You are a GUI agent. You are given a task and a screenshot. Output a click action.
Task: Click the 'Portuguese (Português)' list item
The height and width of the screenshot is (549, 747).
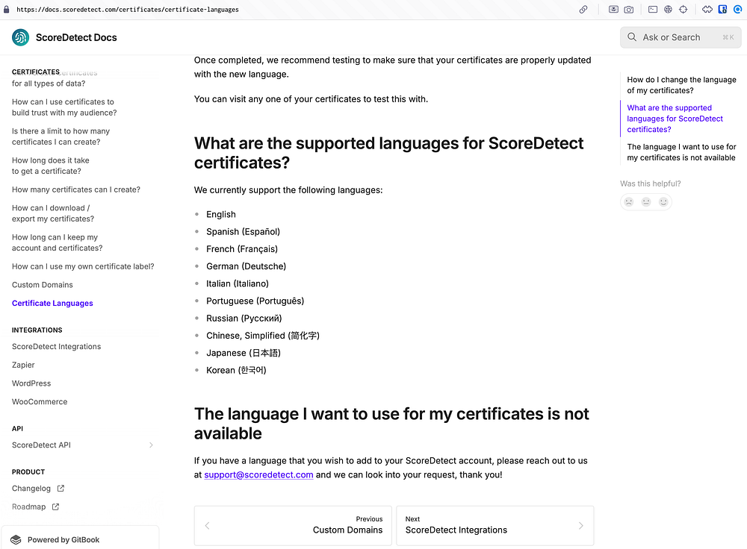tap(255, 301)
